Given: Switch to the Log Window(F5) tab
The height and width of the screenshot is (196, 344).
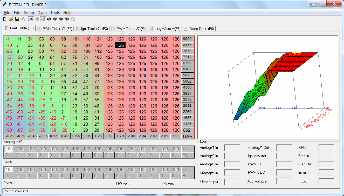Looking at the screenshot, I should click(165, 29).
